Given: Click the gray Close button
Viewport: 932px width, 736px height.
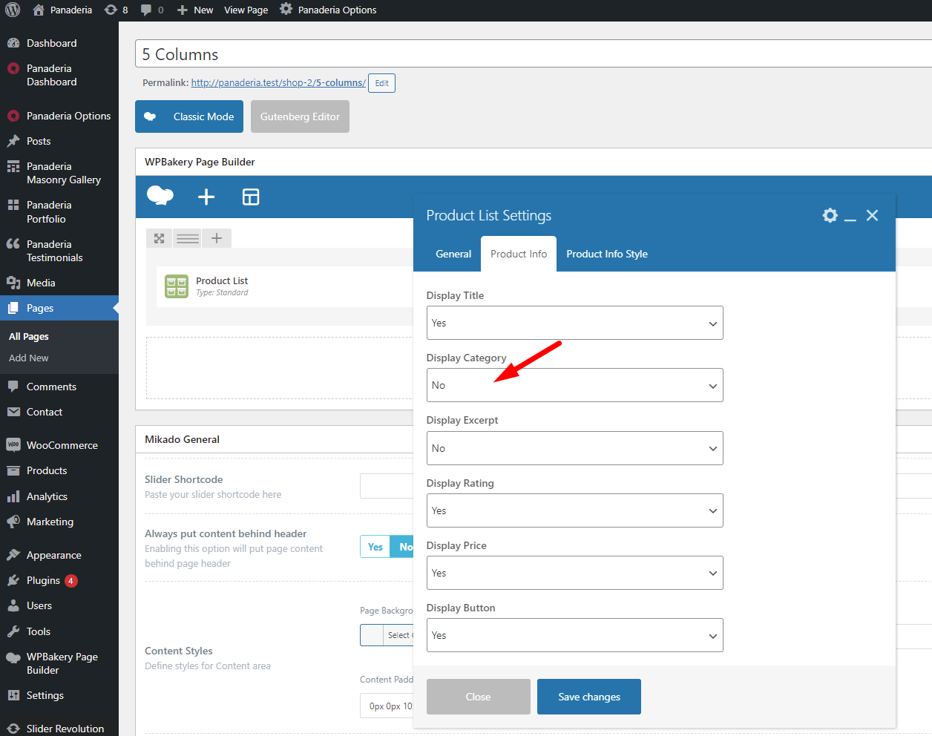Looking at the screenshot, I should pyautogui.click(x=479, y=697).
